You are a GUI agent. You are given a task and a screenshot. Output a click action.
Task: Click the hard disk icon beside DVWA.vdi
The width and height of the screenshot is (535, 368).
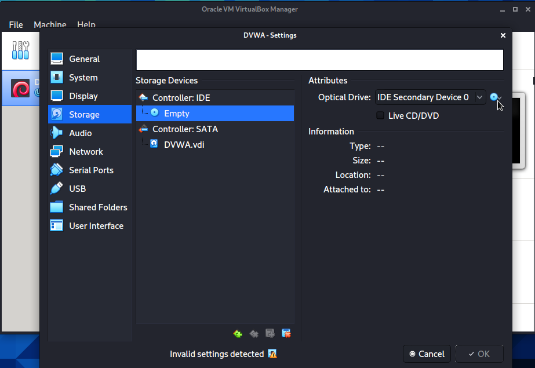[x=154, y=144]
